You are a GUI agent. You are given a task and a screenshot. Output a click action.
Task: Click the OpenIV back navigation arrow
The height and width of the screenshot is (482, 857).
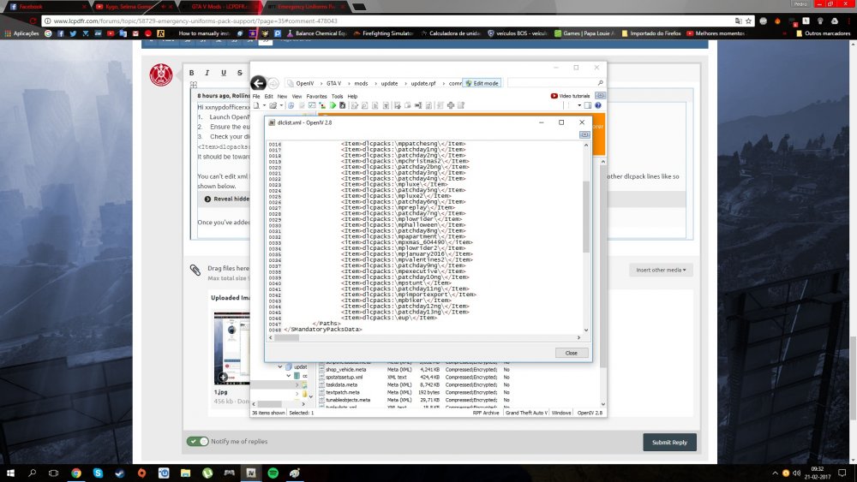click(x=259, y=83)
